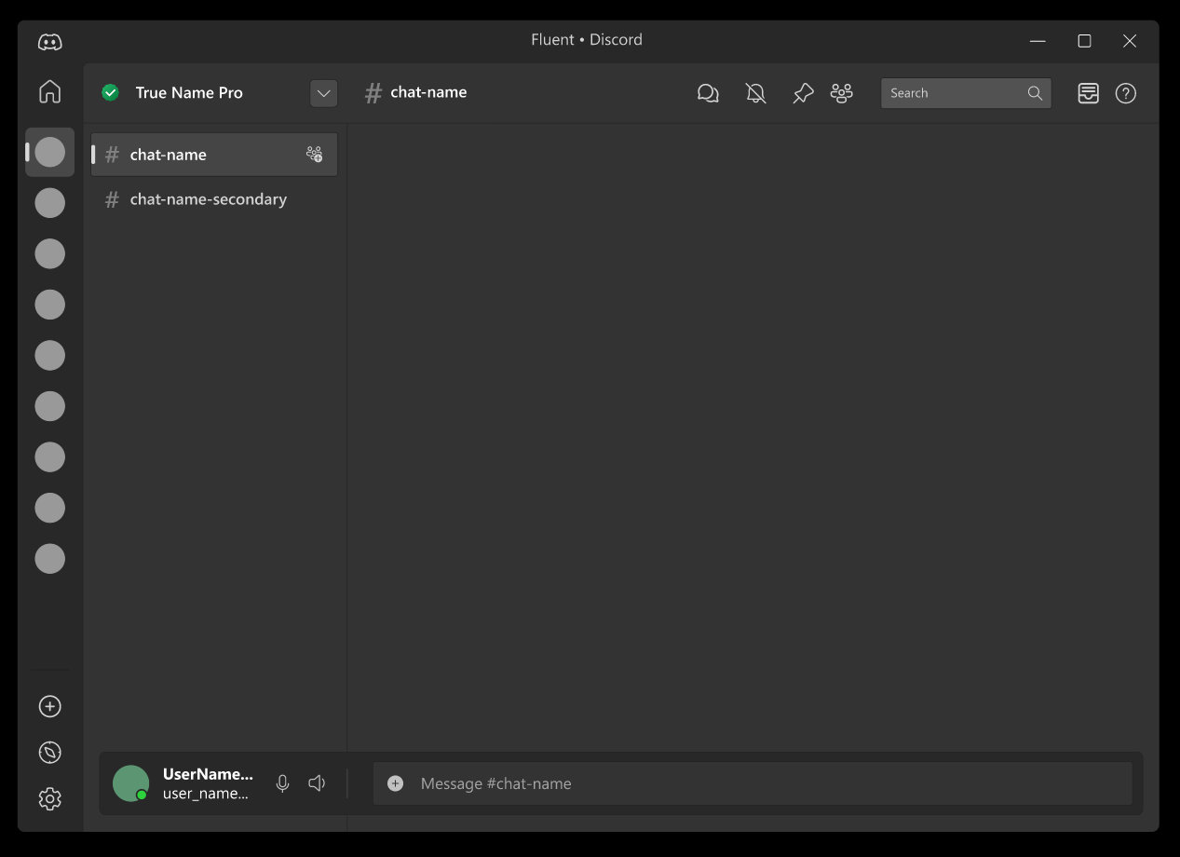Mute the microphone in the user panel
Viewport: 1180px width, 857px height.
(x=282, y=783)
